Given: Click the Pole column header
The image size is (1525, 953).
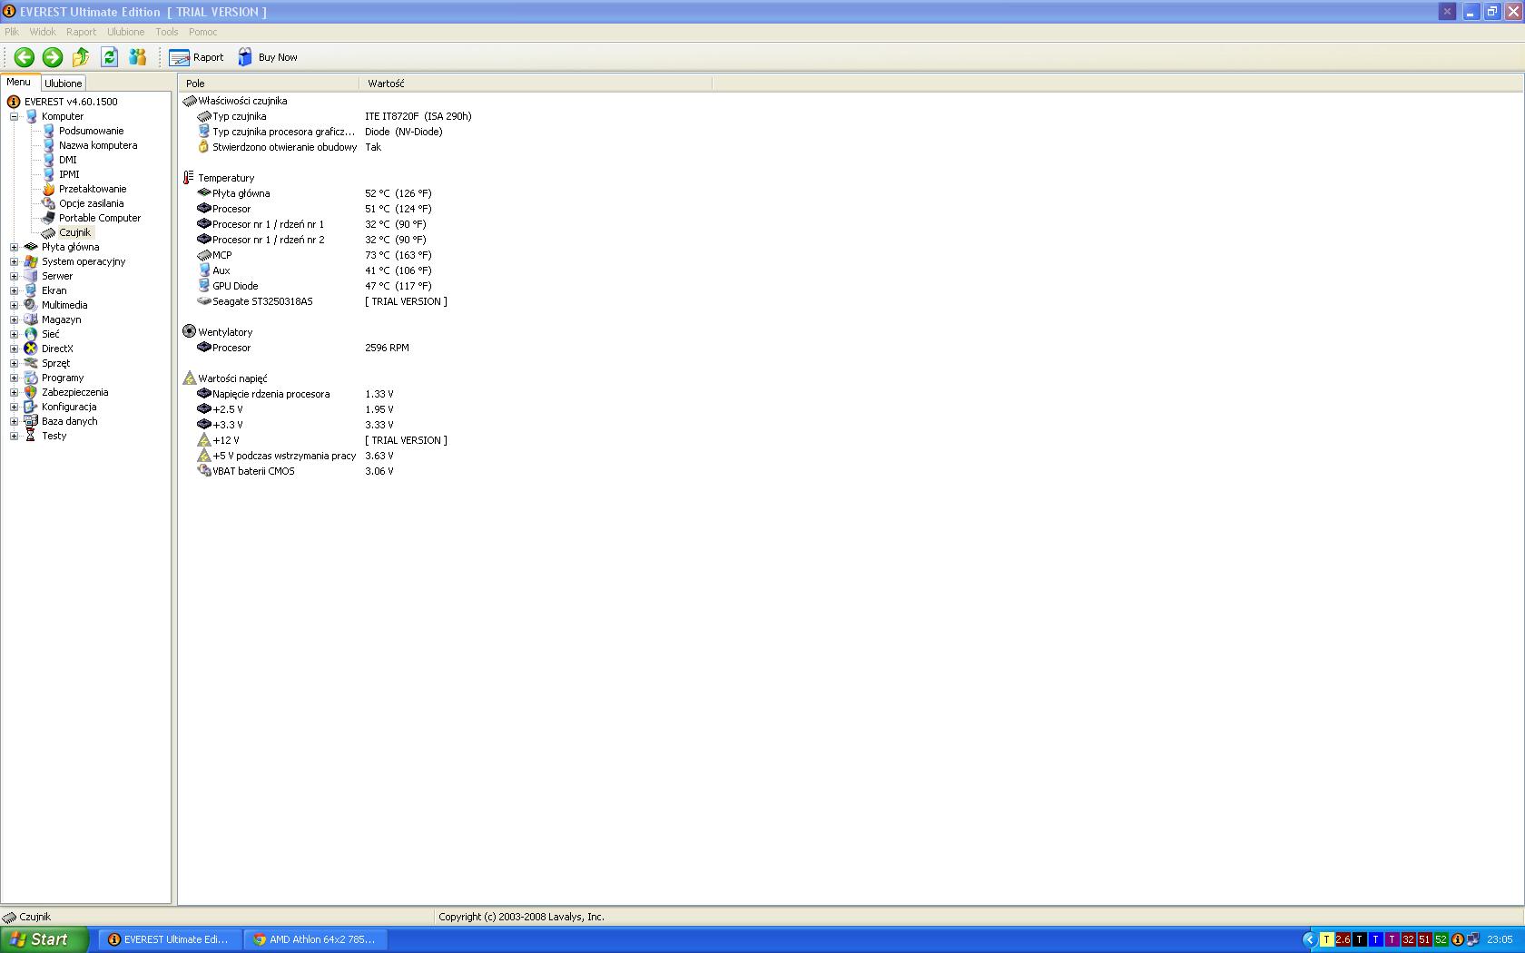Looking at the screenshot, I should 269,84.
